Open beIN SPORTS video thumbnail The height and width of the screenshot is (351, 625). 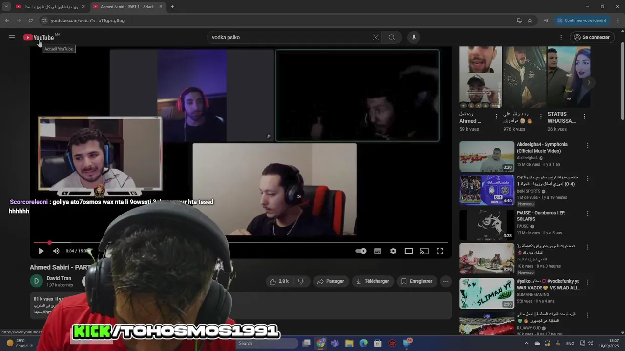(487, 190)
